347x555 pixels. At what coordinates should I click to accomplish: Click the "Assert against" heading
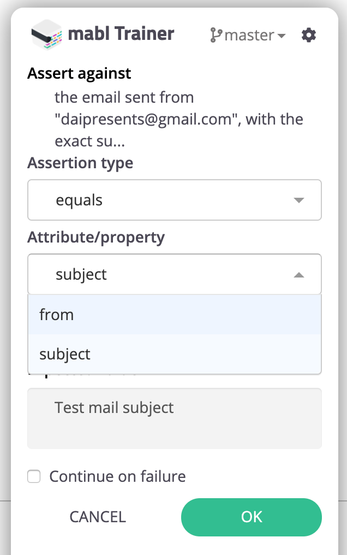79,73
